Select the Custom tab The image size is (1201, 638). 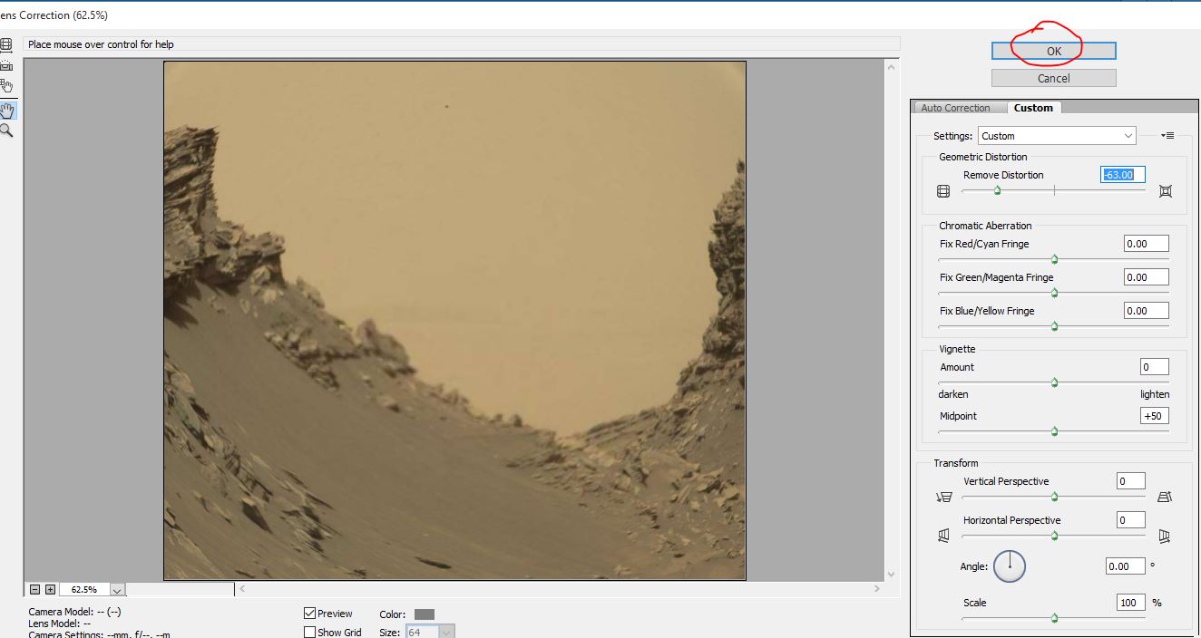coord(1033,108)
